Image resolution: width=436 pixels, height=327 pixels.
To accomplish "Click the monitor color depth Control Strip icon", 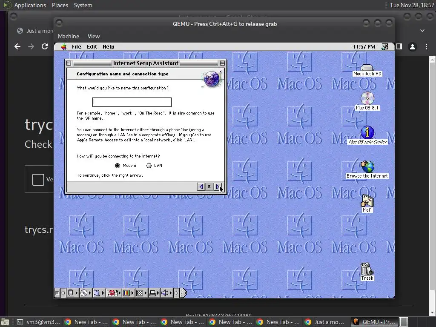I will (x=126, y=293).
